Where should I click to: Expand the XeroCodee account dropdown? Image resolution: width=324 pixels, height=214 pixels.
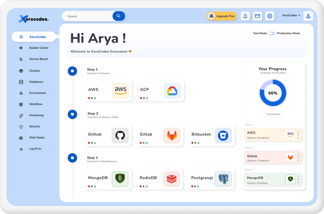coord(291,15)
